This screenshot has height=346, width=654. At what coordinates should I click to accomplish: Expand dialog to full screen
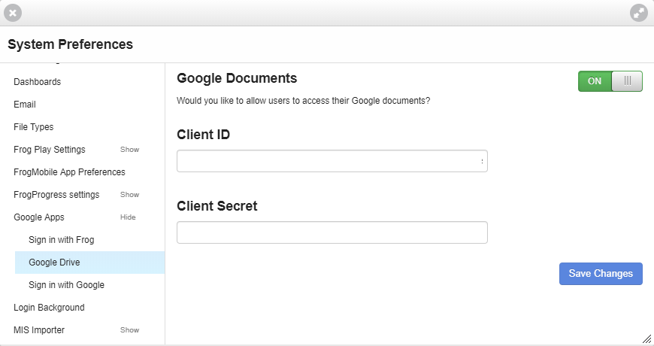point(638,13)
